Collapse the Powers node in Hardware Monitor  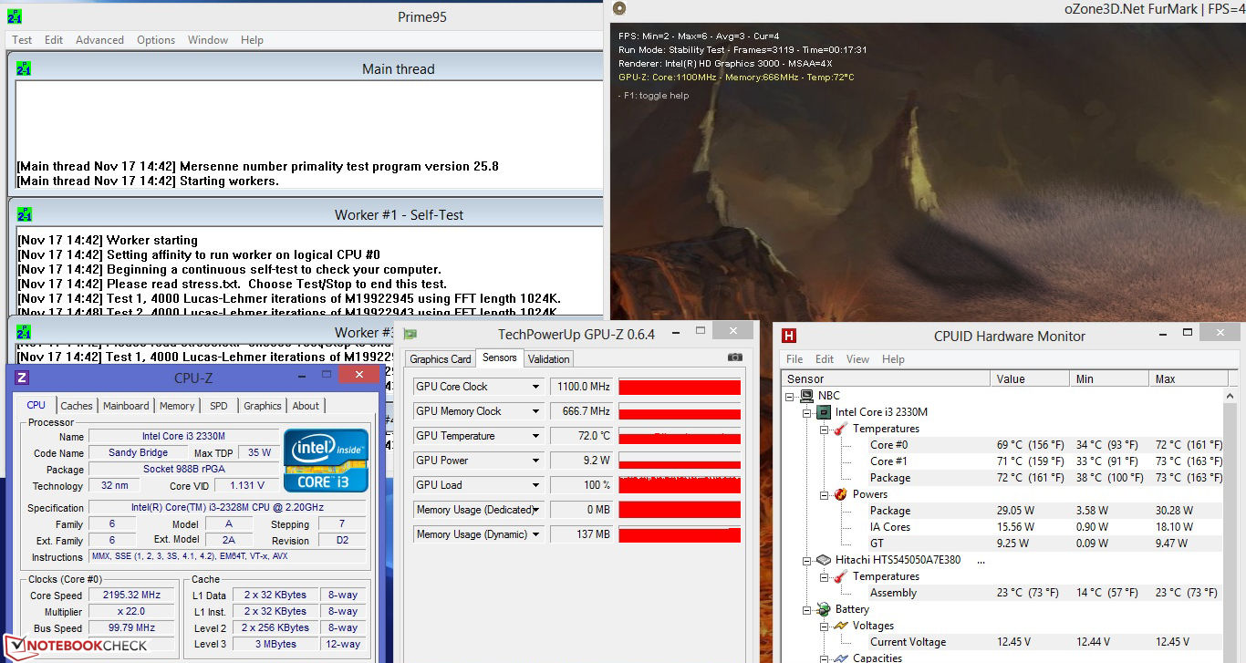tap(824, 494)
